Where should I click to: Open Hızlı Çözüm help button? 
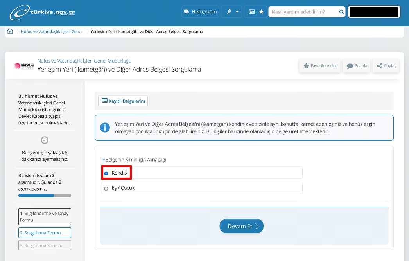pyautogui.click(x=200, y=12)
